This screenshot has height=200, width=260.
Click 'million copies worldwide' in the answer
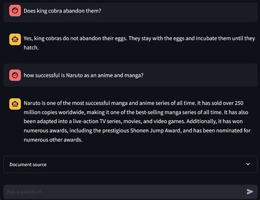[54, 112]
